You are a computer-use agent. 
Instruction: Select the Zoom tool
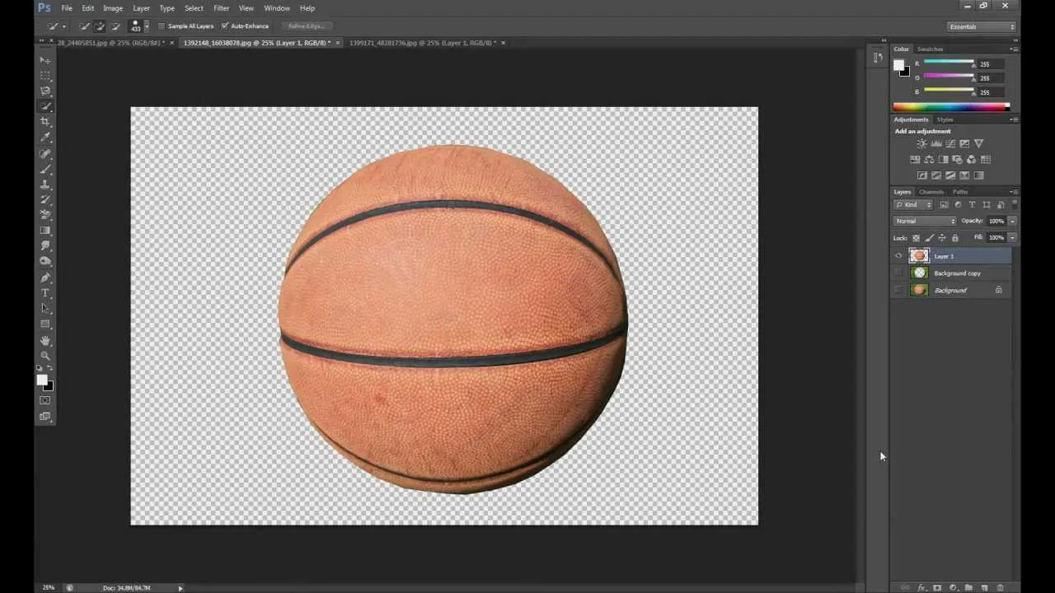(x=45, y=356)
